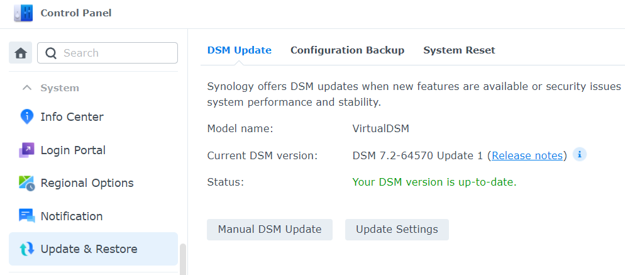Go to Control Panel home icon

click(x=20, y=53)
